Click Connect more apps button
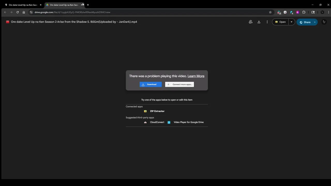 point(179,84)
